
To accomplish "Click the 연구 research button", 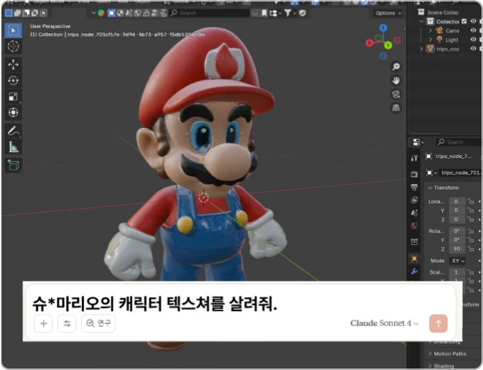I will point(98,324).
